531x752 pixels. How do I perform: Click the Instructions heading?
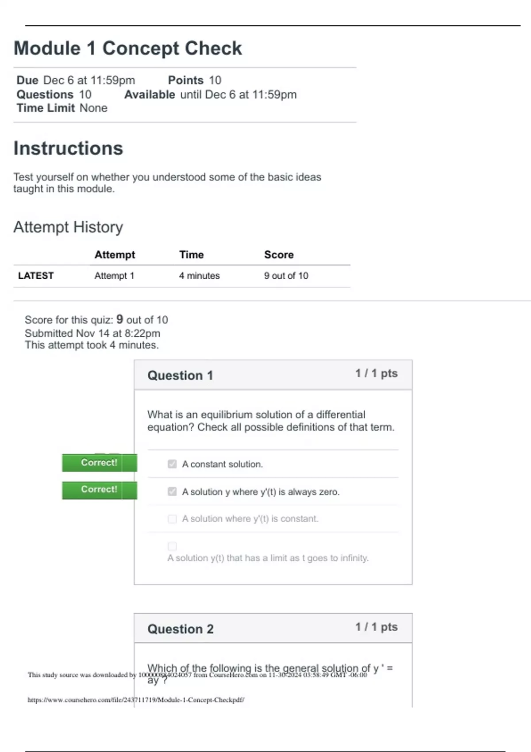click(x=68, y=148)
